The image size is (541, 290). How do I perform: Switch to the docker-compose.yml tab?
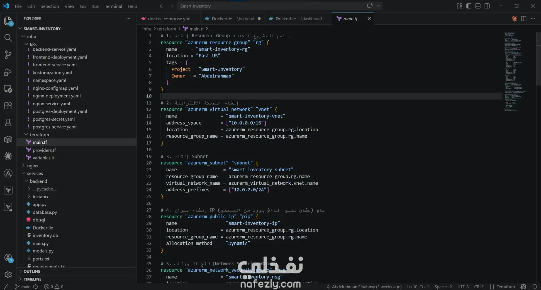(x=168, y=19)
